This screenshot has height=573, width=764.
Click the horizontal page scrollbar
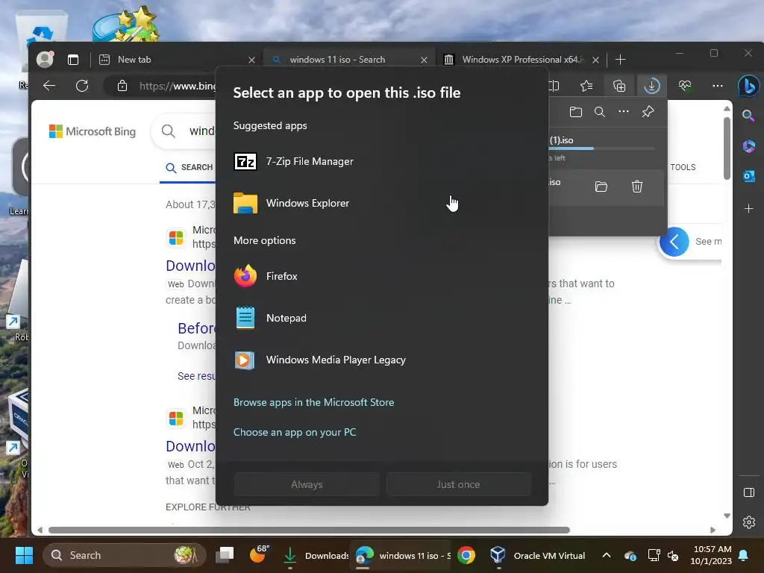click(309, 530)
